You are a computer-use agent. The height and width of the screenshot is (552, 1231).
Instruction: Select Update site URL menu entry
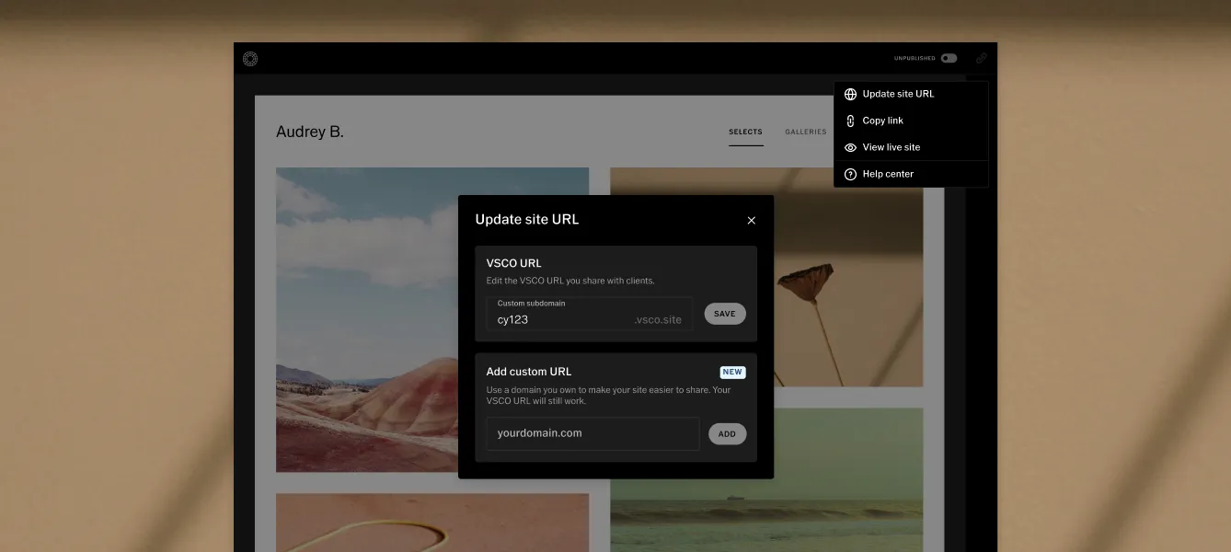click(x=911, y=94)
